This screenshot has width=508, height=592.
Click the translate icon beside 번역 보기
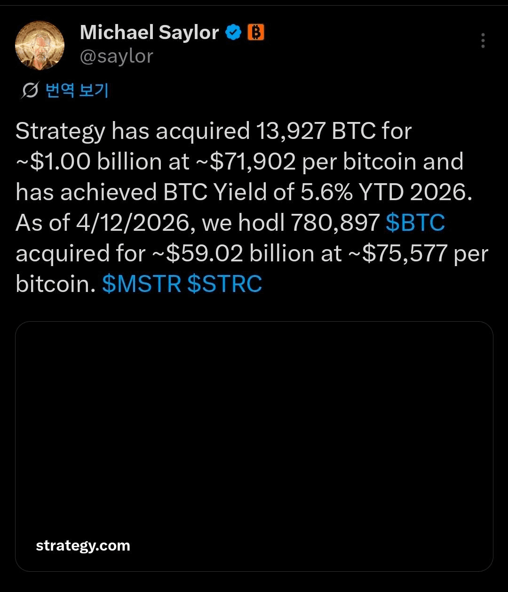click(x=30, y=90)
